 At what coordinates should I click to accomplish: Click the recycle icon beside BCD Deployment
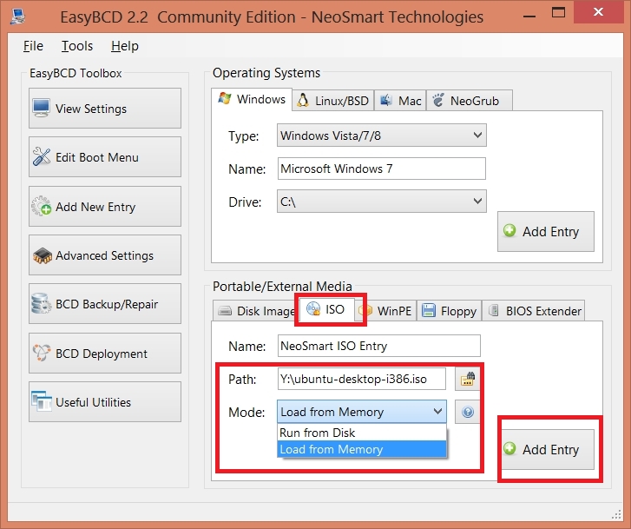42,353
